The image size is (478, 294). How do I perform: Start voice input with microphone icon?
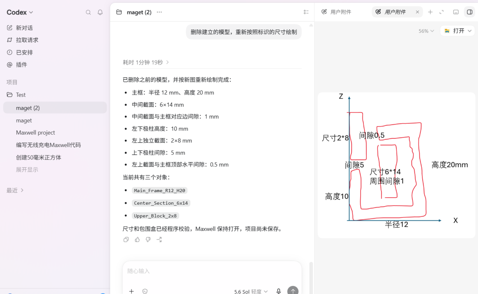(x=278, y=291)
